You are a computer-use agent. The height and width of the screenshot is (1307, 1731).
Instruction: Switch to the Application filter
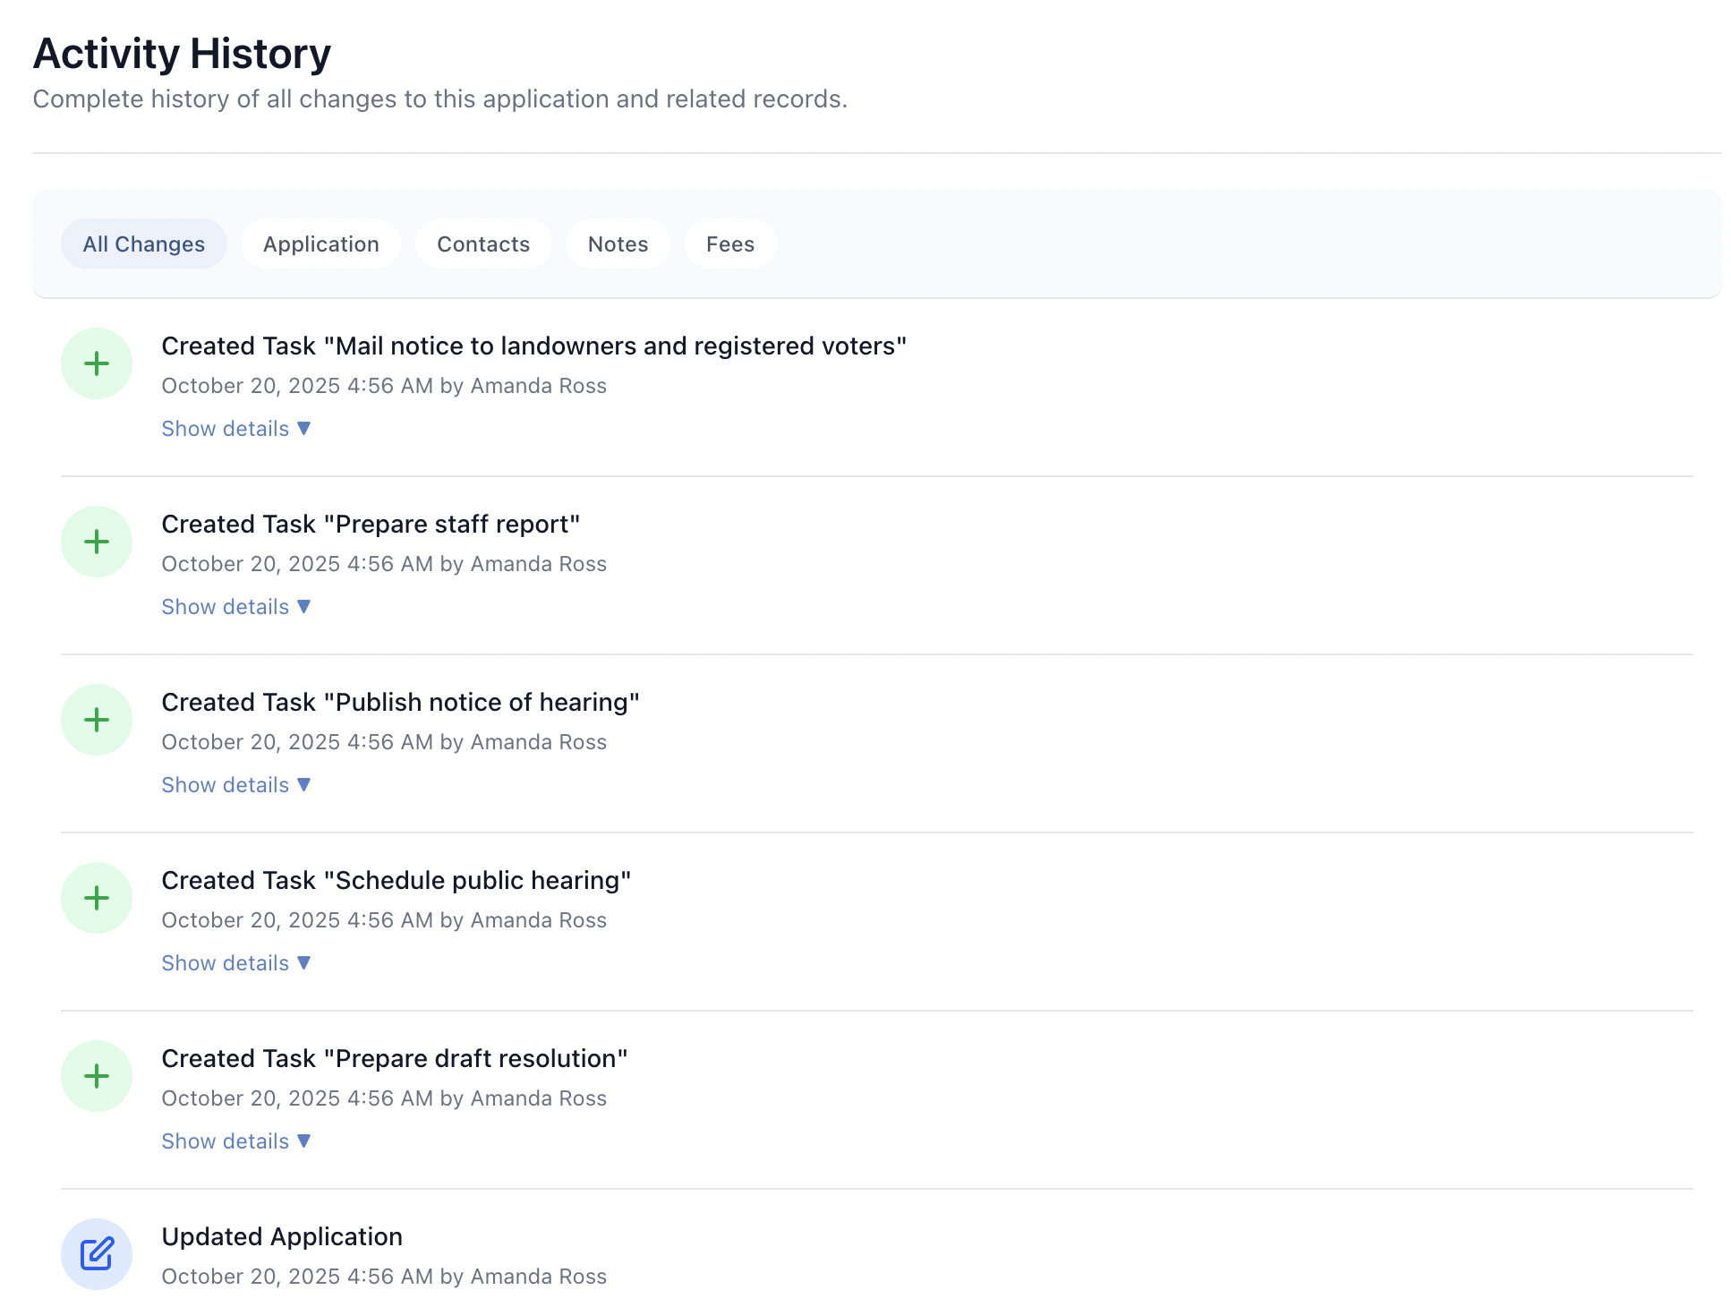(x=320, y=243)
